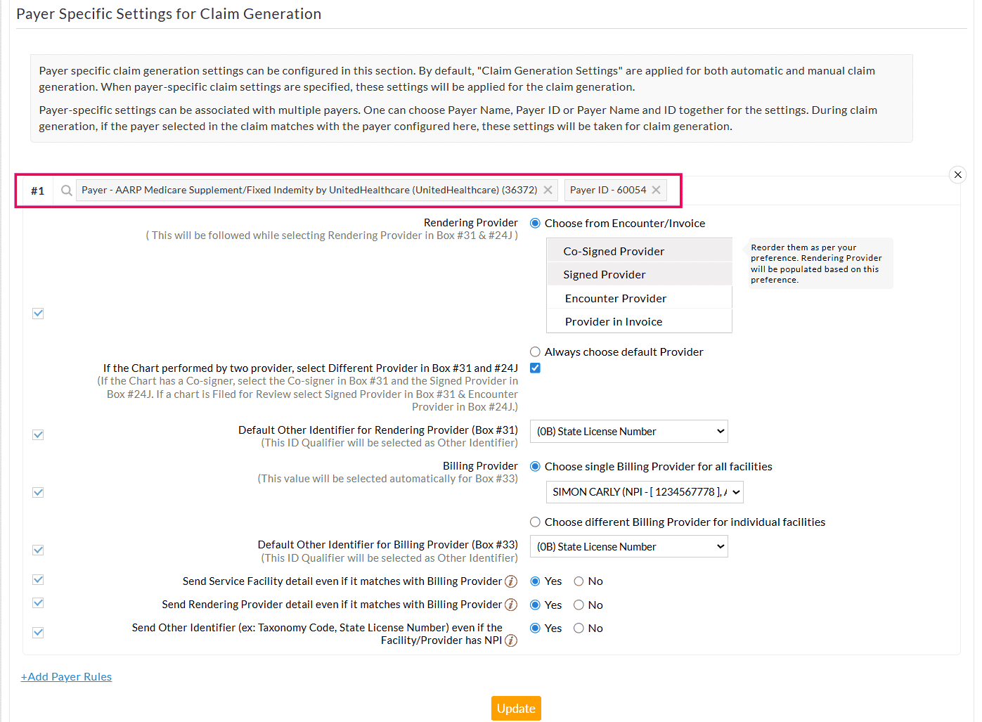Click the info icon beside Send Other Identifier
Screen dimensions: 982x722
[512, 640]
